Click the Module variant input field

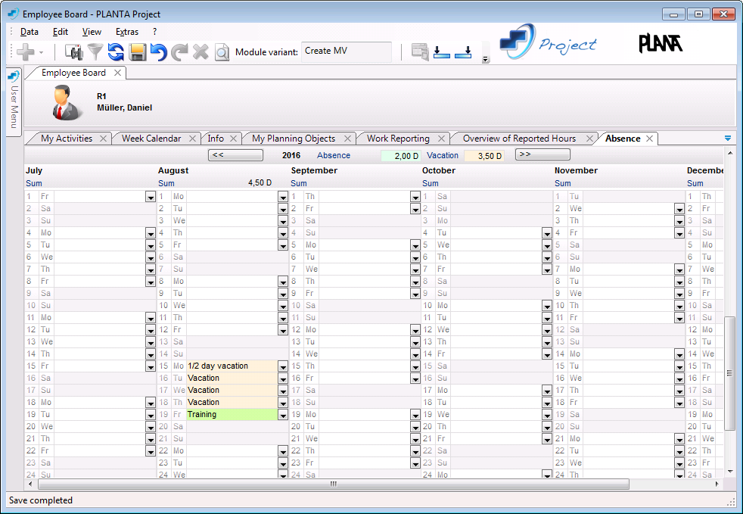coord(347,51)
